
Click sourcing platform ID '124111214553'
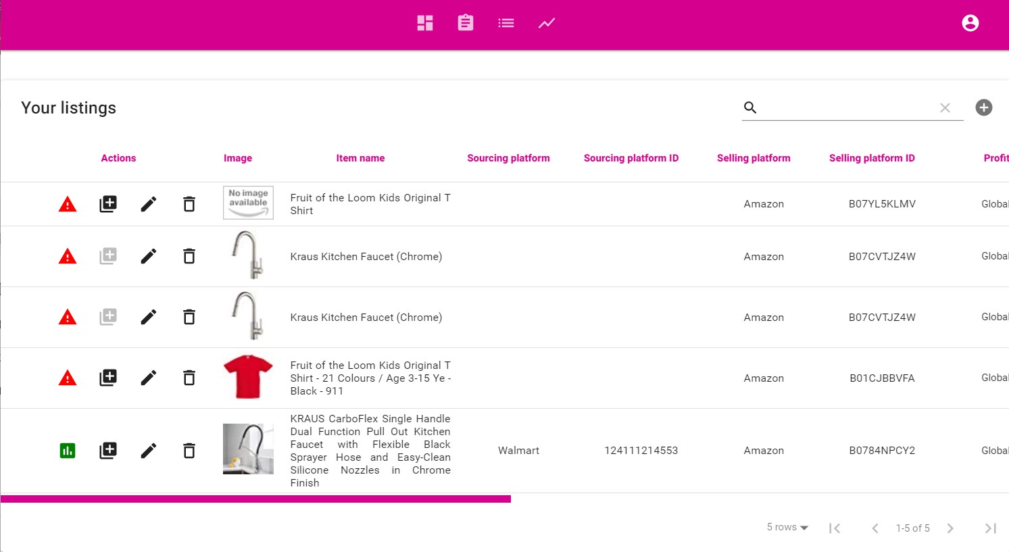641,451
